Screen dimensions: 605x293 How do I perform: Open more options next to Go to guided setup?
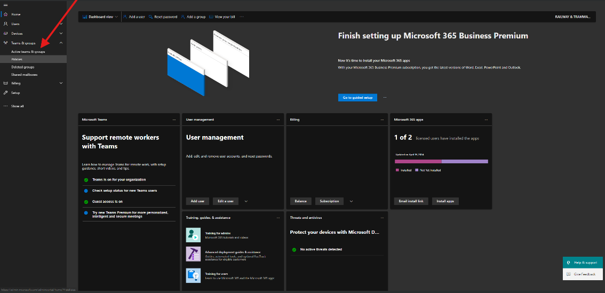[385, 98]
